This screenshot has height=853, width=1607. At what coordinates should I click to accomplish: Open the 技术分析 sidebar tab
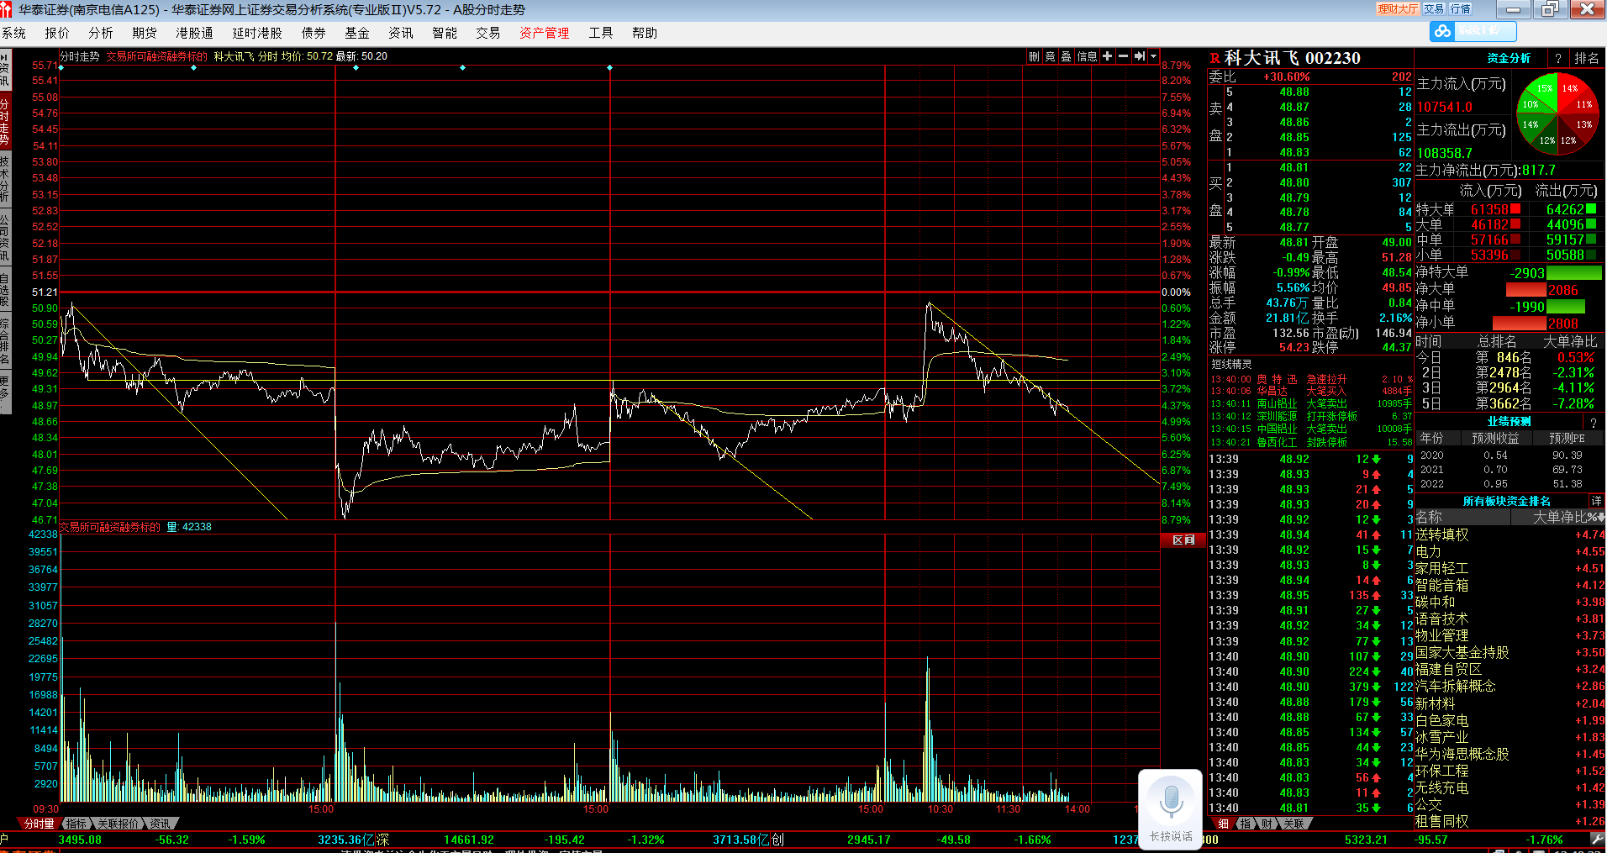(x=5, y=179)
